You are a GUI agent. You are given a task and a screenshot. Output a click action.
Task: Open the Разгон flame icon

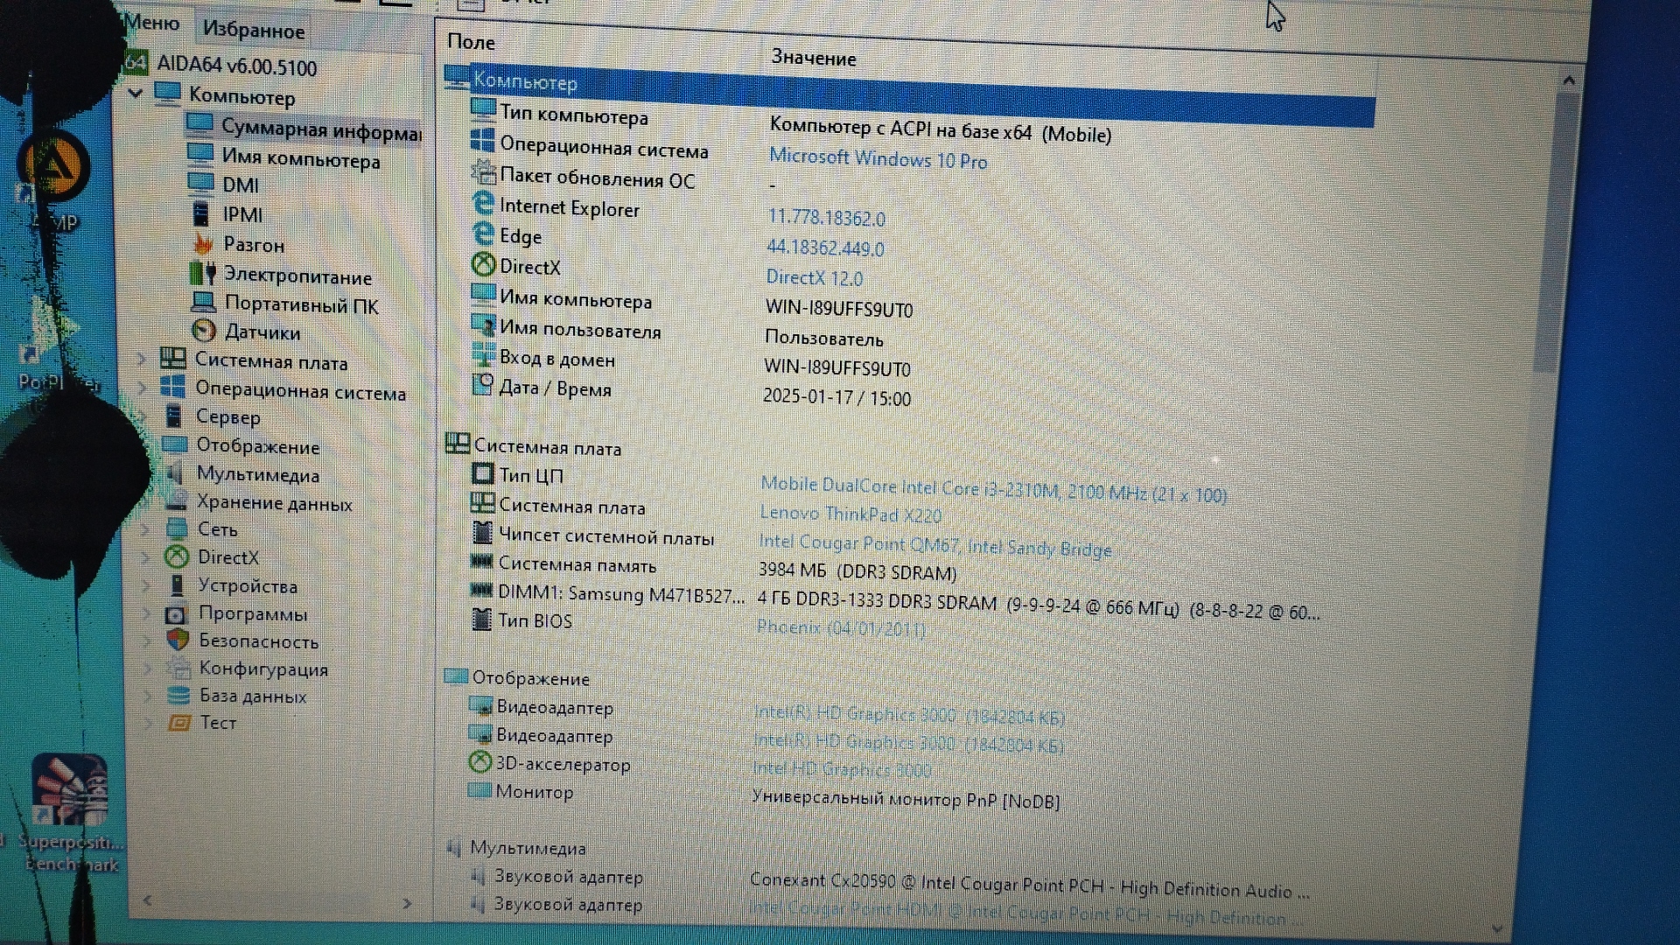point(203,243)
